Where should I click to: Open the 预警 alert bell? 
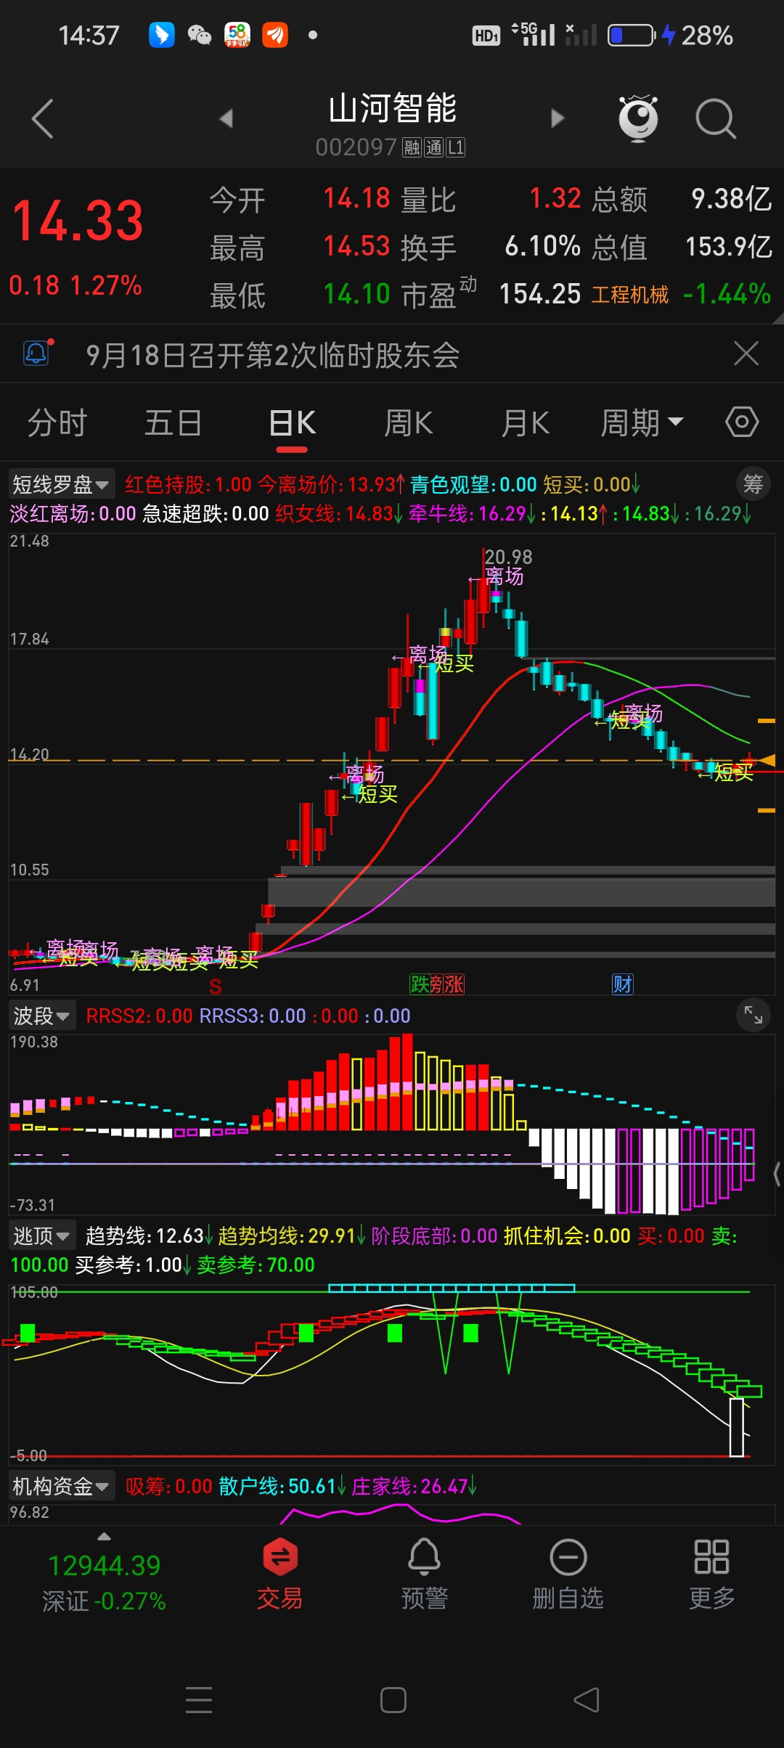(x=424, y=1573)
